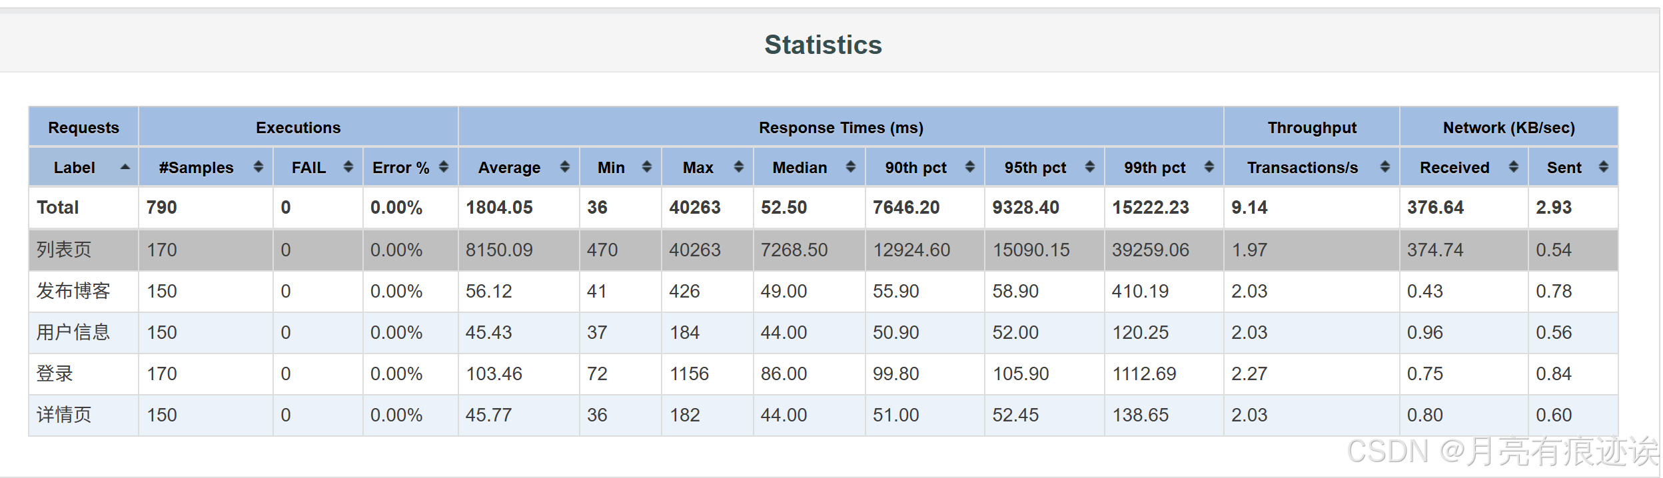This screenshot has height=478, width=1663.
Task: Click 用户信息 received value 0.96
Action: tap(1425, 332)
